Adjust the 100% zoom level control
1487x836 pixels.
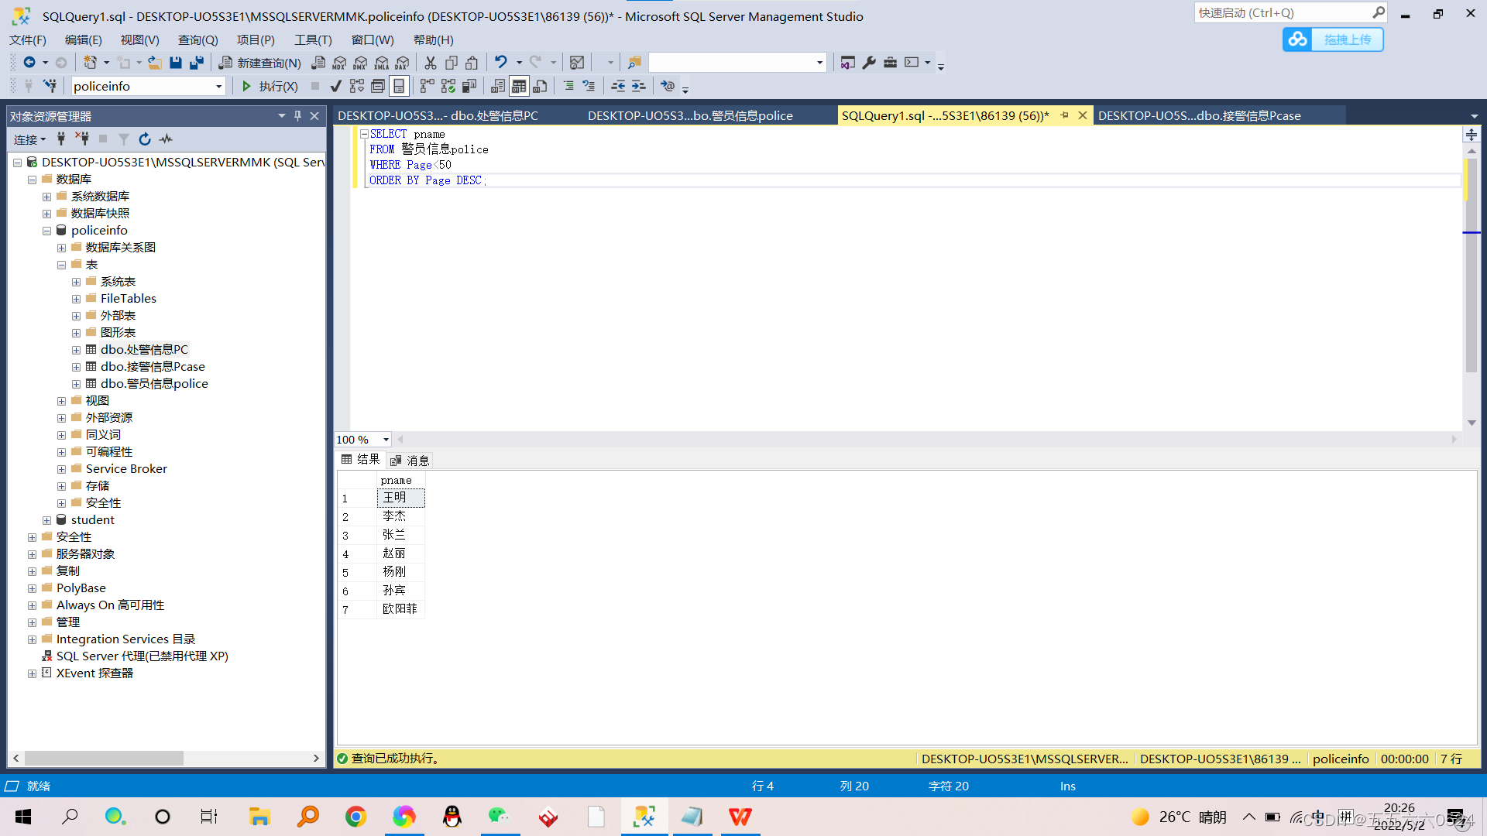tap(361, 439)
